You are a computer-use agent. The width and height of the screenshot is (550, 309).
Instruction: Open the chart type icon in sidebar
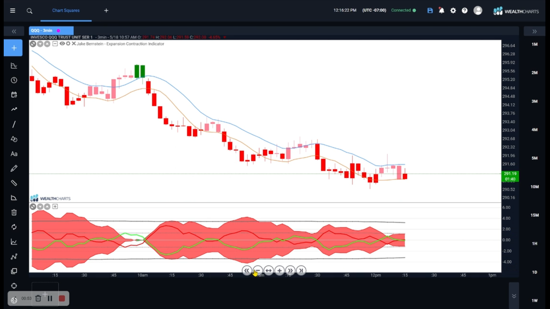(x=14, y=66)
